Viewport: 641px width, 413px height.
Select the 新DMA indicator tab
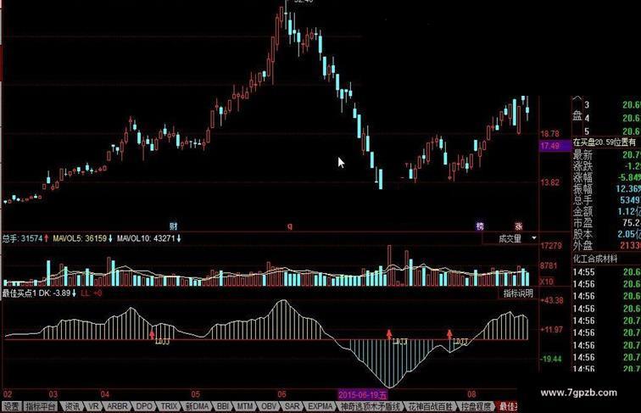coord(197,406)
